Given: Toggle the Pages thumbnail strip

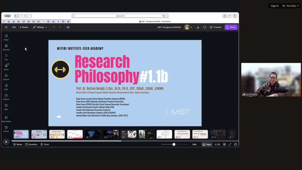Looking at the screenshot, I should 207,144.
